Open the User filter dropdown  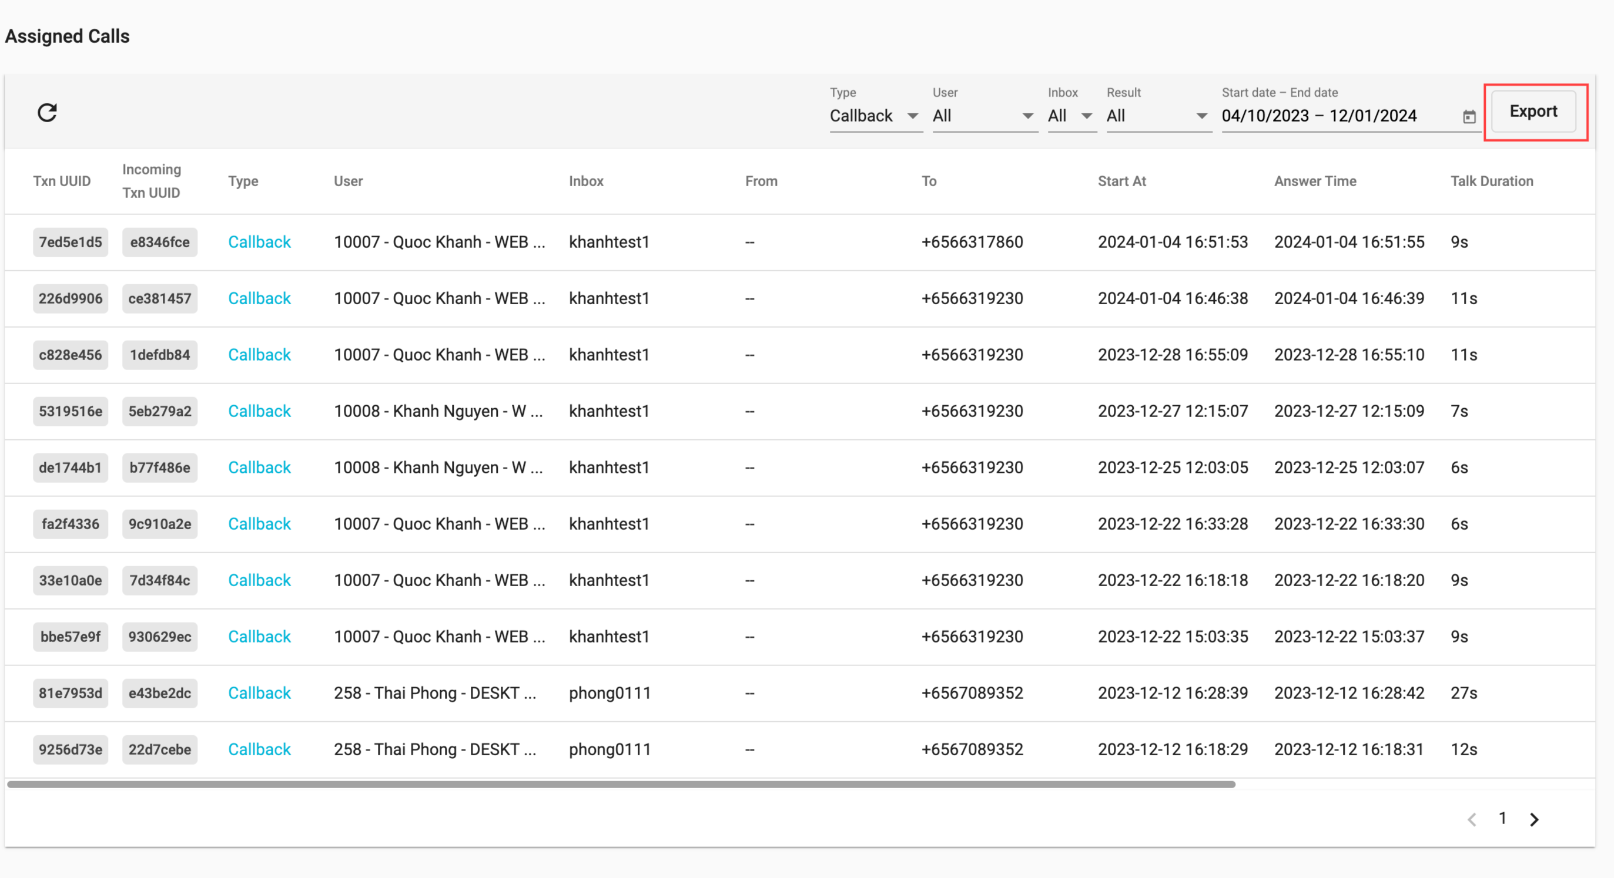[985, 116]
